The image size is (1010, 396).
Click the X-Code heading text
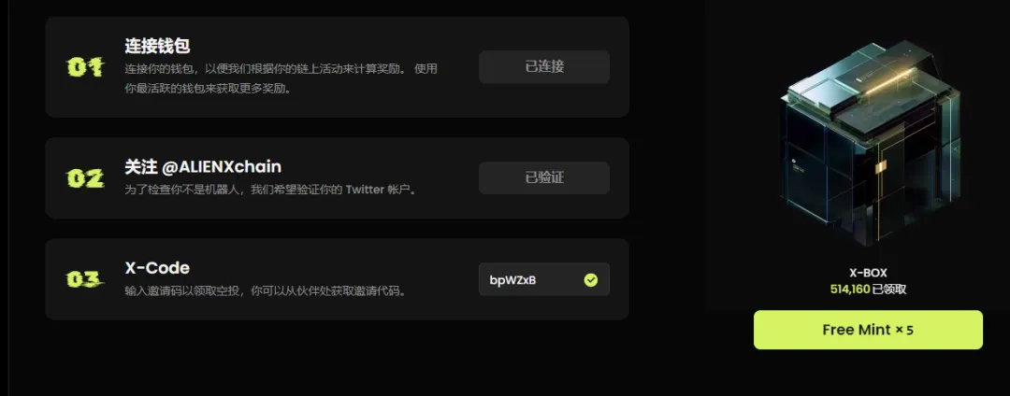click(x=157, y=267)
